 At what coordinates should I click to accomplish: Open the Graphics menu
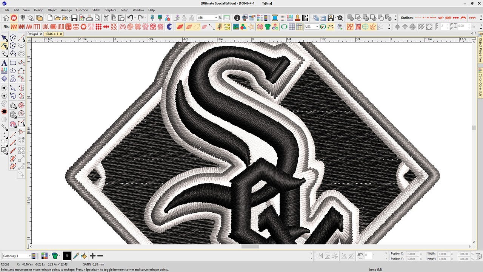111,10
